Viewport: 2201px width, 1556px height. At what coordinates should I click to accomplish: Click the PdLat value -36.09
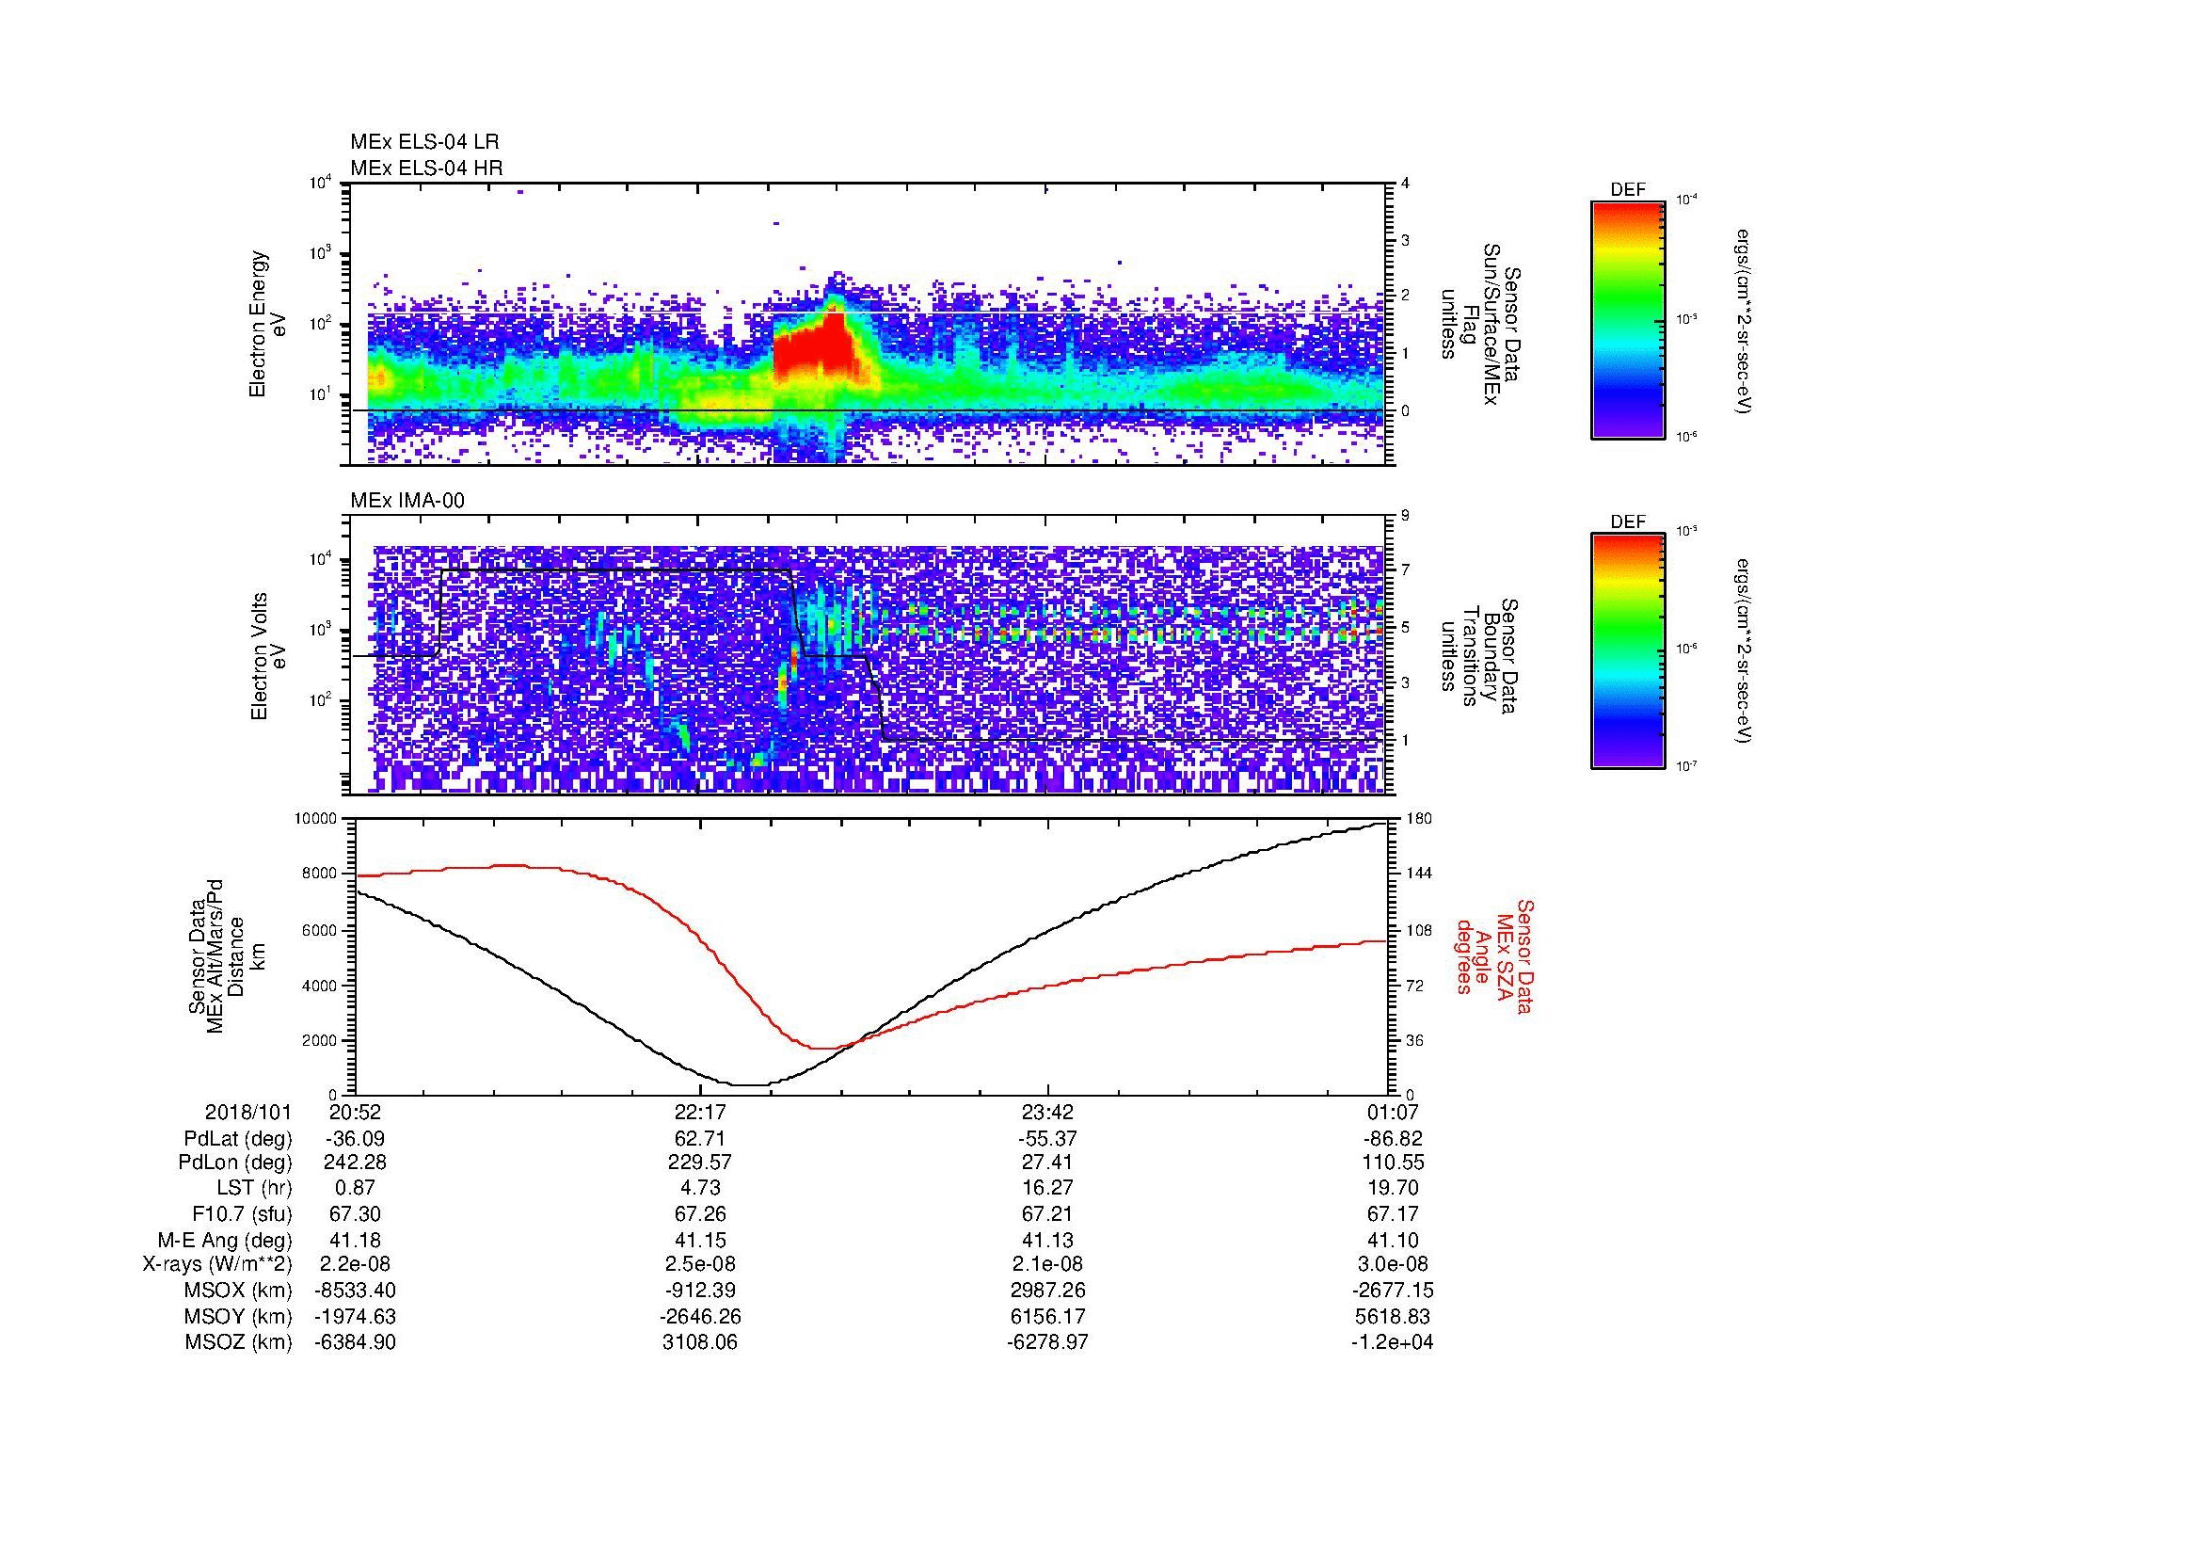coord(356,1139)
